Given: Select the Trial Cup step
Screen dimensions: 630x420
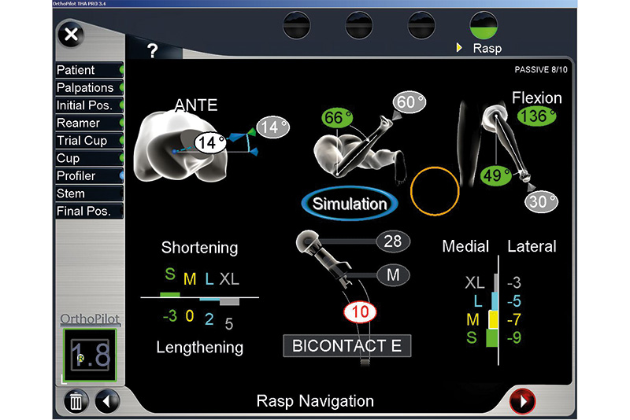Looking at the screenshot, I should [89, 141].
